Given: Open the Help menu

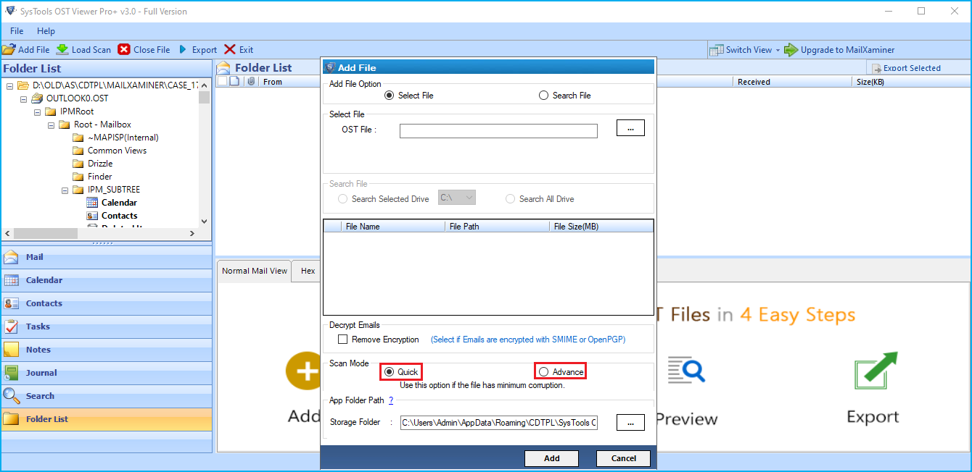Looking at the screenshot, I should pos(46,31).
